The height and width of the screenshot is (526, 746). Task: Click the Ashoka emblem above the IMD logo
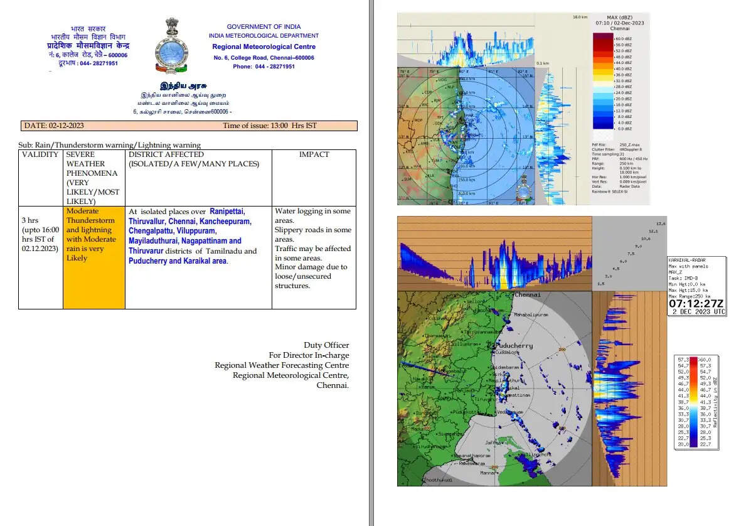[x=171, y=27]
